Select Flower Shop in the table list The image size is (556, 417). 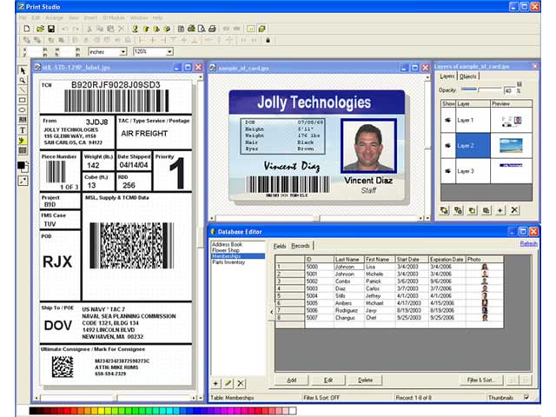click(226, 250)
